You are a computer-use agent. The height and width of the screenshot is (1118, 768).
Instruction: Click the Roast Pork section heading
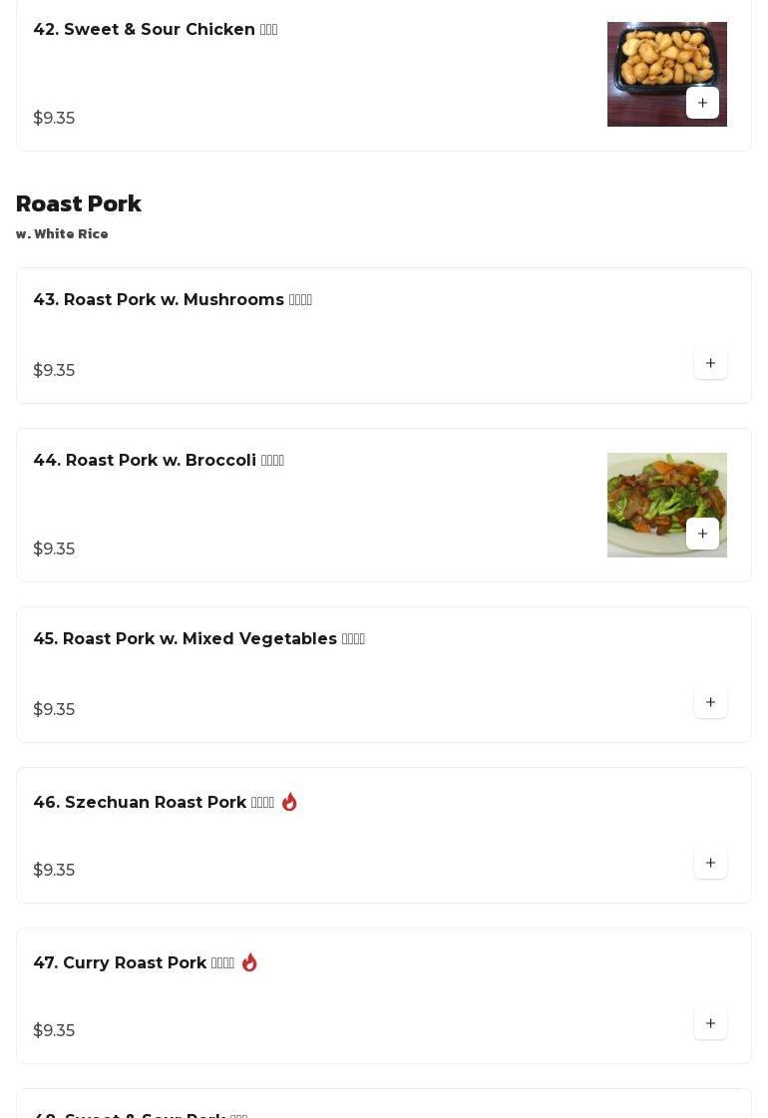point(79,203)
